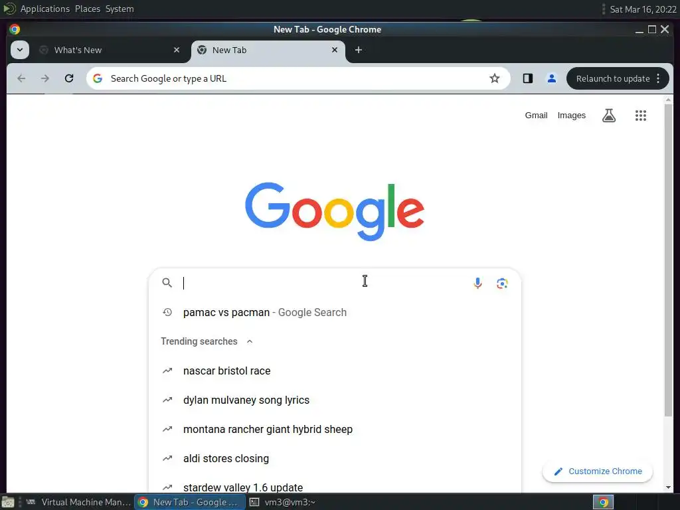
Task: Click the clock Sat Mar 16, 20:22
Action: point(643,9)
